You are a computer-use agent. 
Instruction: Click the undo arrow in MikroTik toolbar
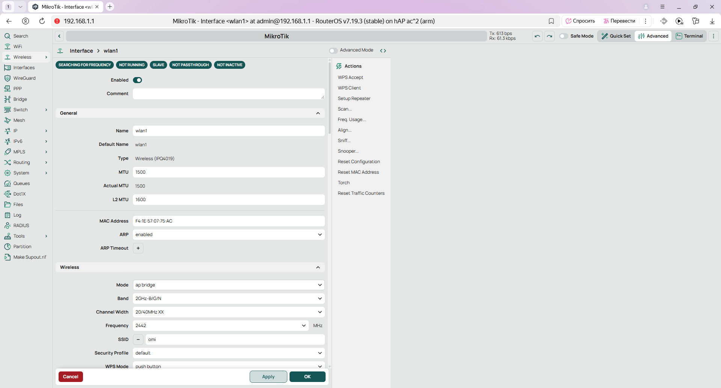[537, 36]
